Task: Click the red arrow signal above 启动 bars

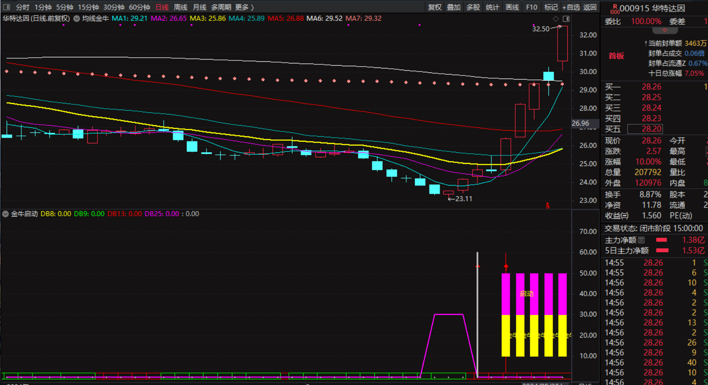Action: [x=506, y=266]
